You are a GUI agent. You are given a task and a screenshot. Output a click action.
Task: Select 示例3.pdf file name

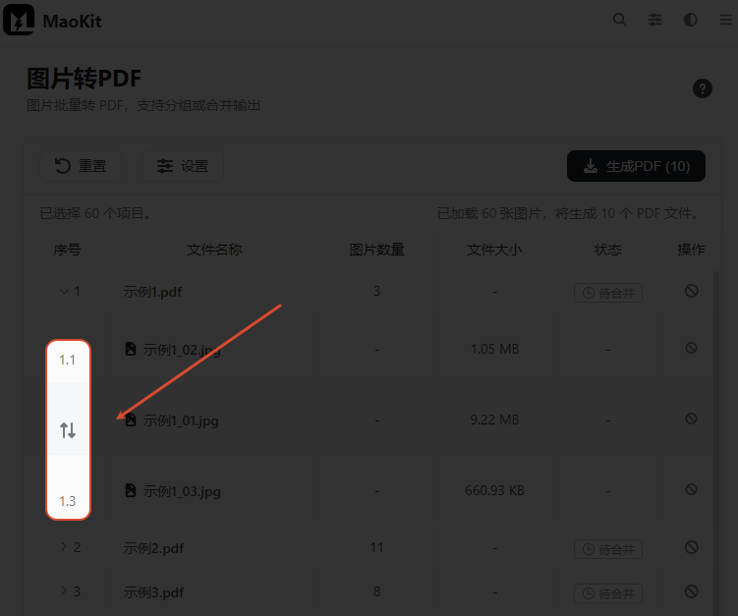point(153,592)
